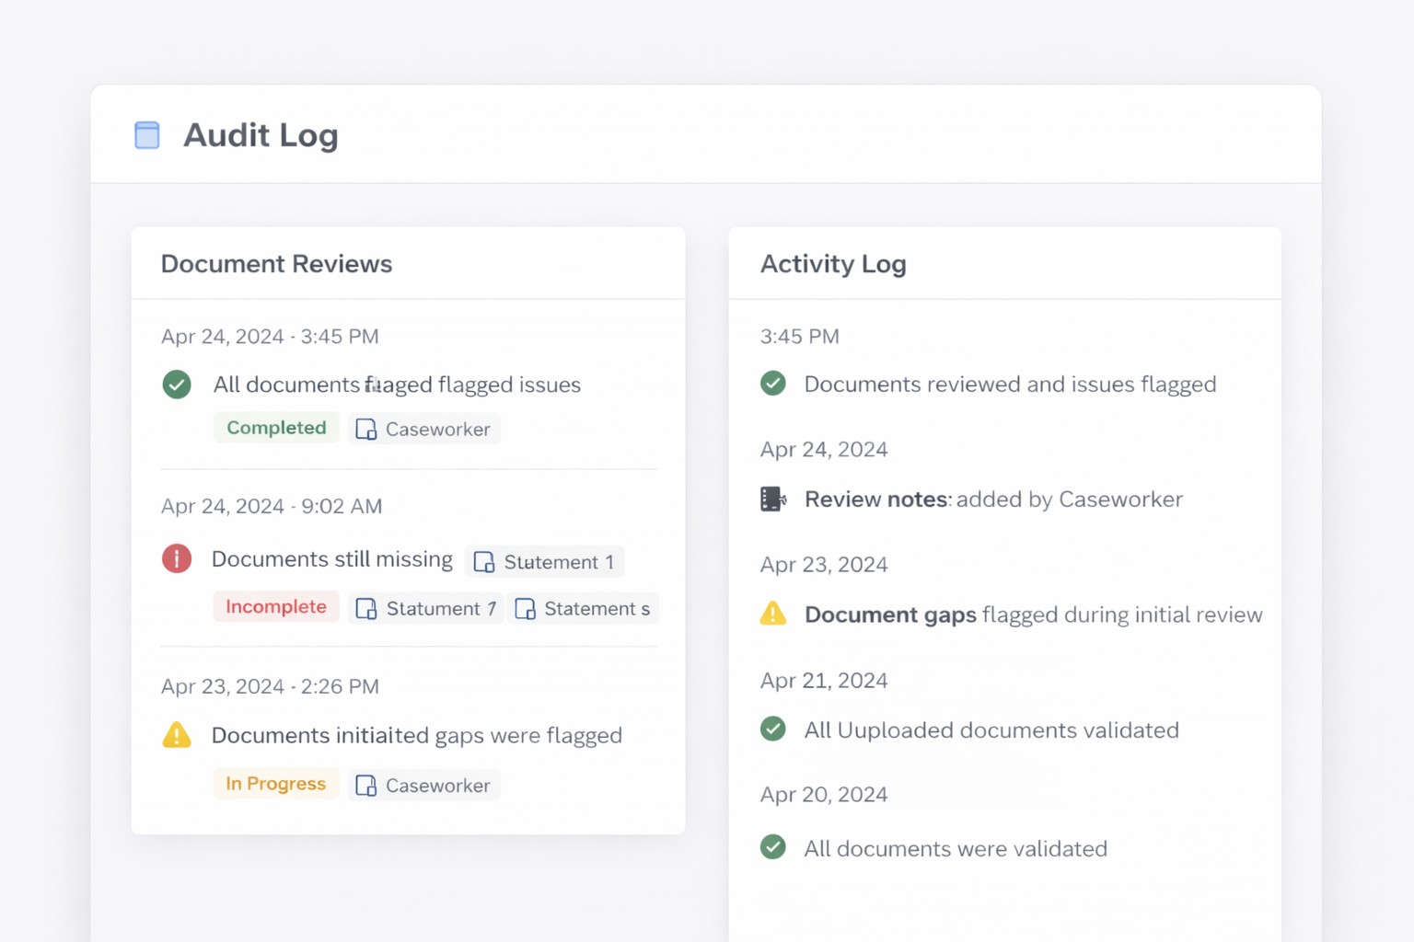Select the In Progress status badge
The image size is (1414, 942).
coord(276,783)
